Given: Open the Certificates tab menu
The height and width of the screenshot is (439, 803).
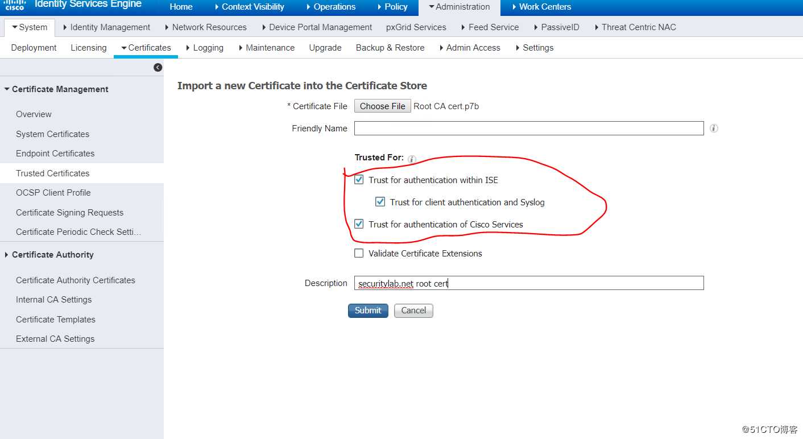Looking at the screenshot, I should click(x=146, y=48).
